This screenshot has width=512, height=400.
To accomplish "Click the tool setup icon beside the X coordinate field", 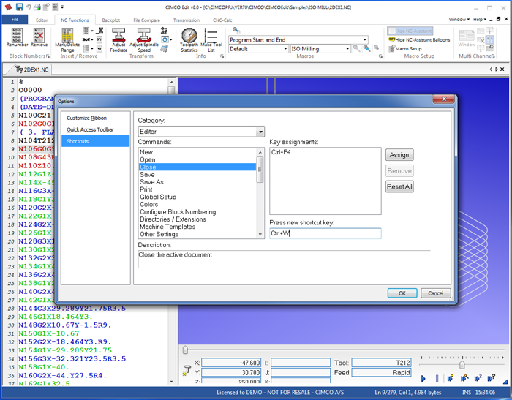I will [x=187, y=370].
